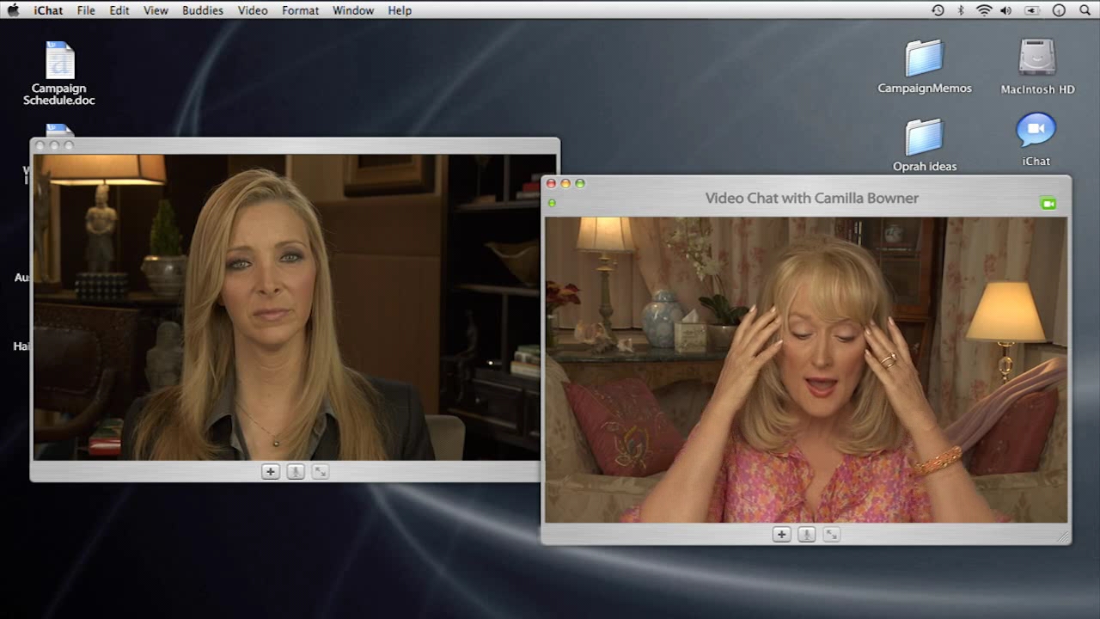Click the Bluetooth status icon
1100x619 pixels.
pyautogui.click(x=961, y=10)
